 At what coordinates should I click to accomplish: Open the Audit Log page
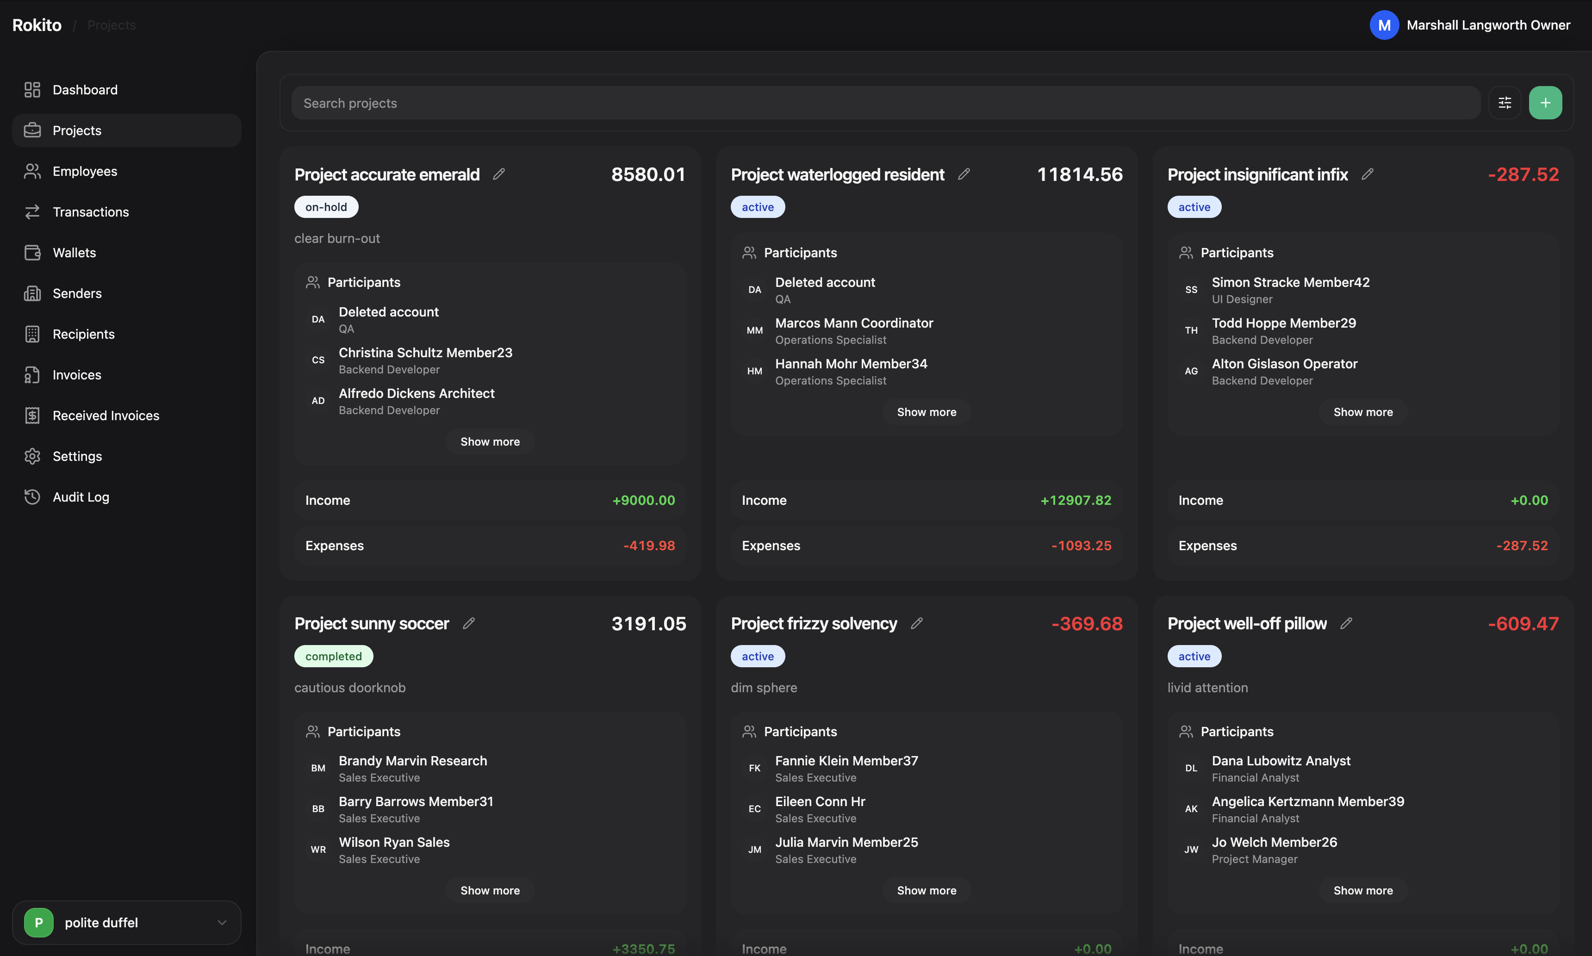tap(81, 497)
